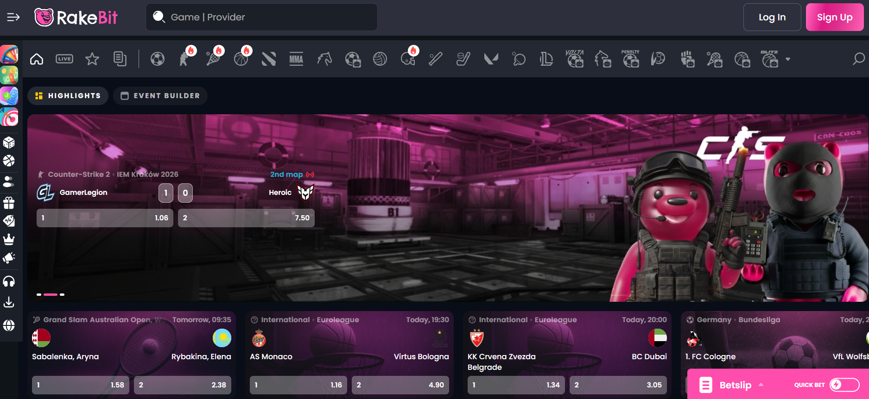Screen dimensions: 869x399
Task: Bet on Virtus Bologna at 4.90
Action: tap(400, 385)
